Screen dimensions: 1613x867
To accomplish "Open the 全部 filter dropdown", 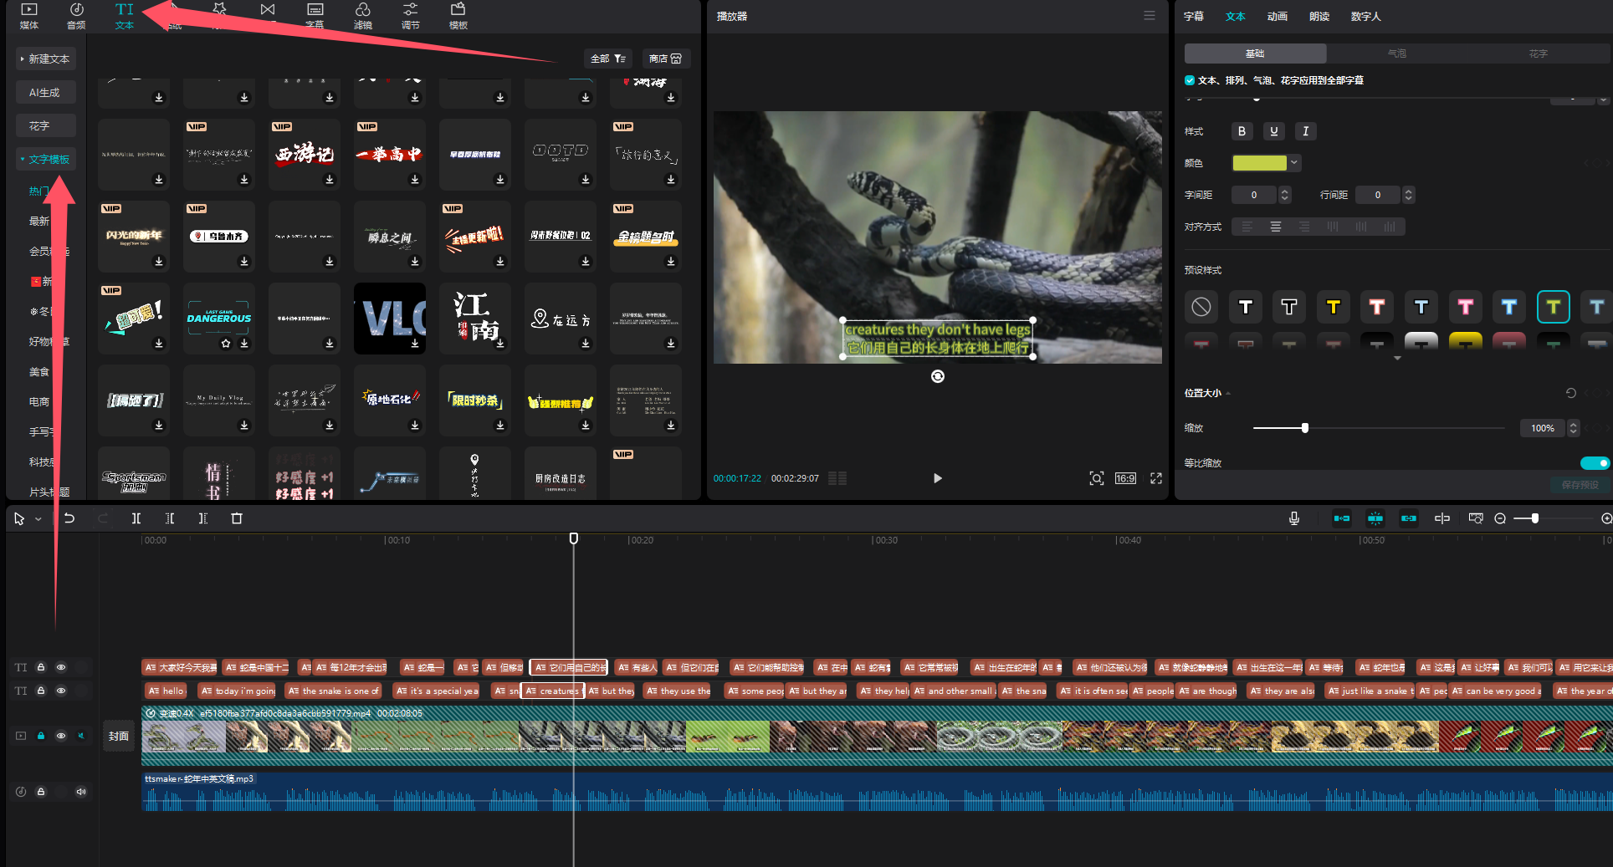I will [x=608, y=59].
